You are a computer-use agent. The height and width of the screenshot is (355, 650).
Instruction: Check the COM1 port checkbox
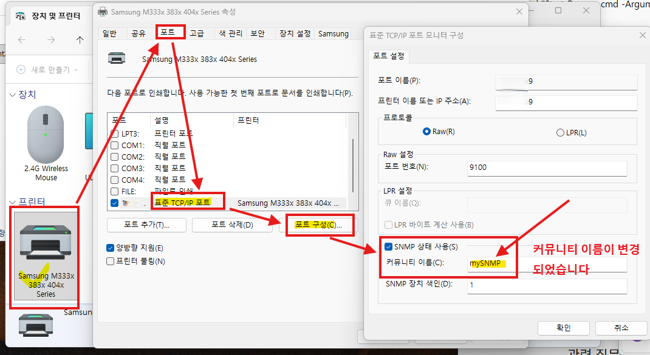(x=115, y=146)
